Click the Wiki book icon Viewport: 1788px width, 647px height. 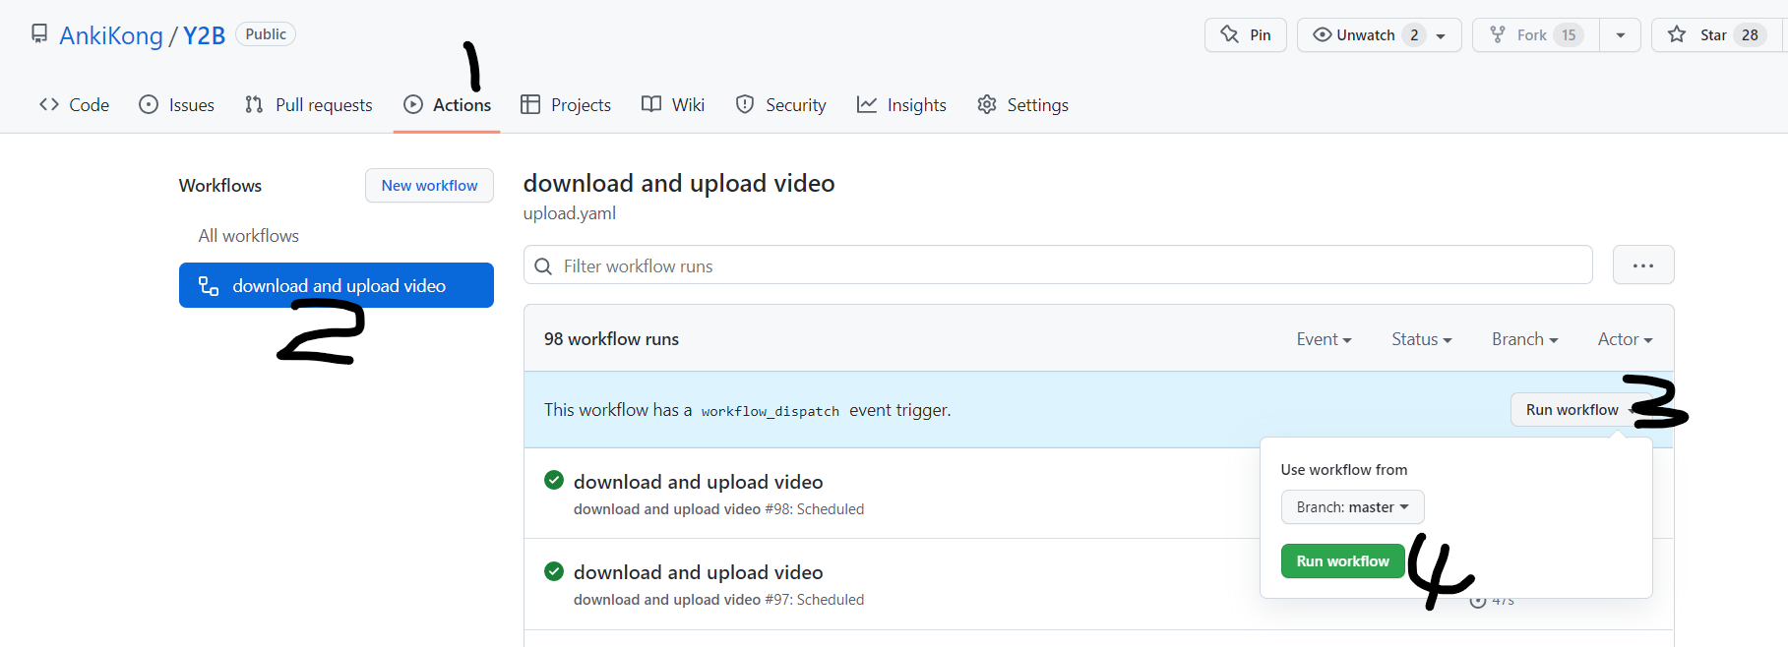pyautogui.click(x=651, y=104)
